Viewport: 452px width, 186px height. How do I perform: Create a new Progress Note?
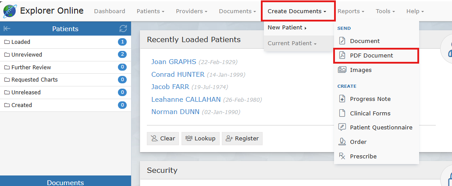tap(370, 99)
